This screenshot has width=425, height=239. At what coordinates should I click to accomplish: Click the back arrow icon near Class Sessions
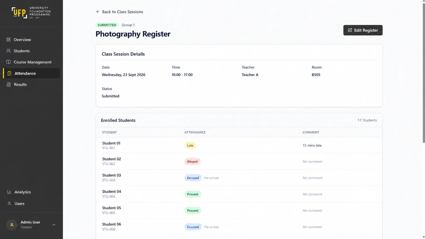(x=98, y=12)
